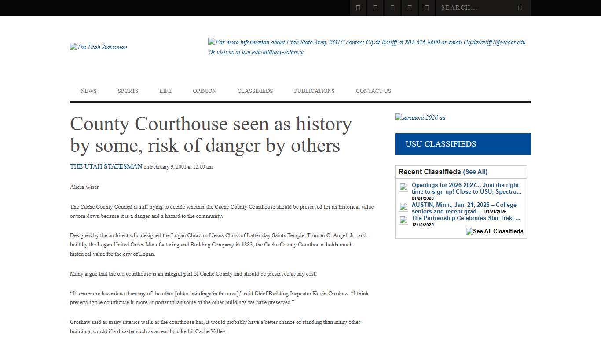Open the PUBLICATIONS menu

314,91
